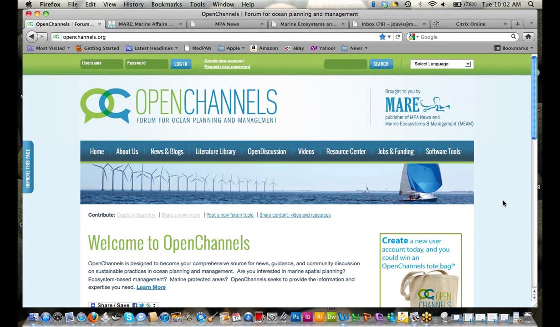The width and height of the screenshot is (560, 327).
Task: Click the Wi-Fi status icon
Action: (432, 5)
